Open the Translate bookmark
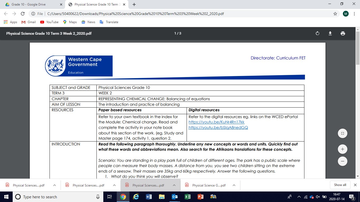The height and width of the screenshot is (202, 360). pyautogui.click(x=109, y=22)
